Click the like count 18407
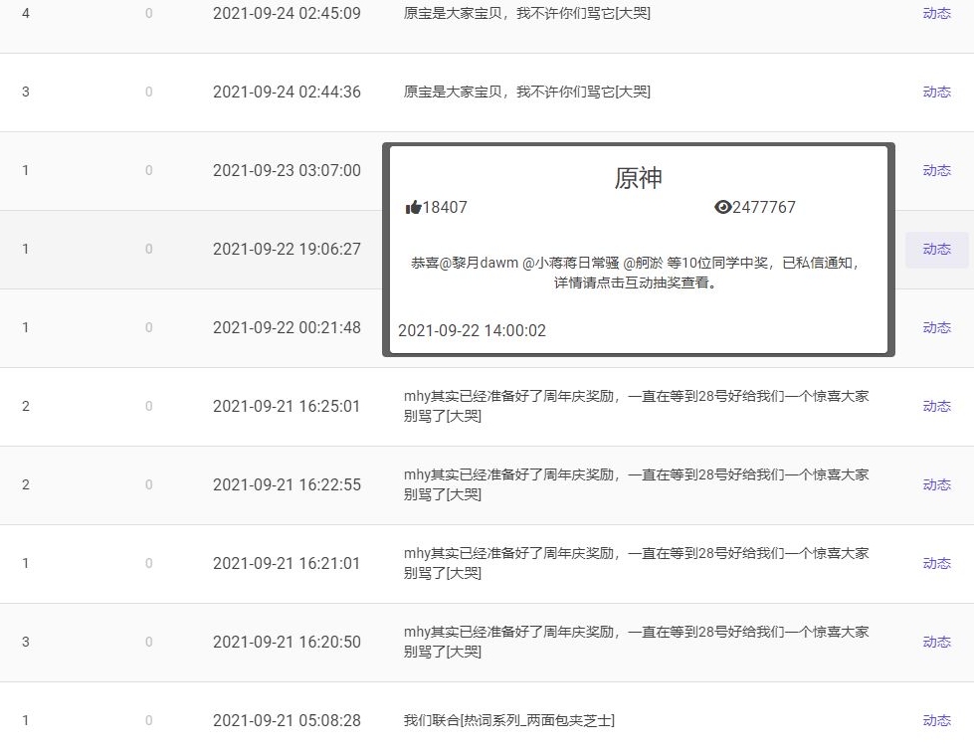This screenshot has width=974, height=754. 445,208
